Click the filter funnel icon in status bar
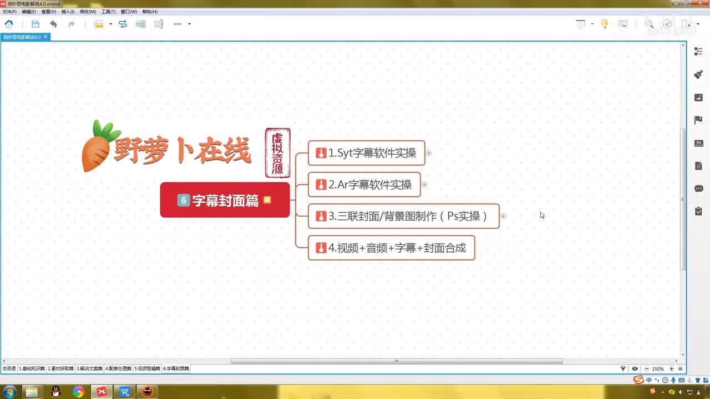This screenshot has height=399, width=710. (x=623, y=369)
